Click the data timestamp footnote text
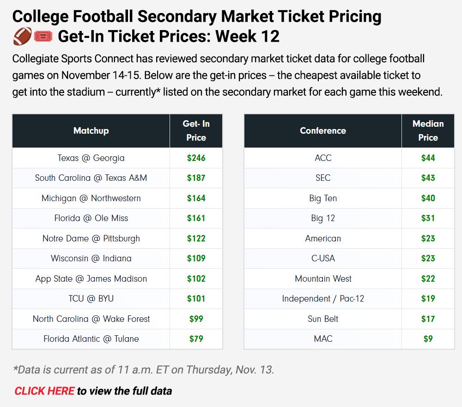The width and height of the screenshot is (462, 407). (x=144, y=370)
